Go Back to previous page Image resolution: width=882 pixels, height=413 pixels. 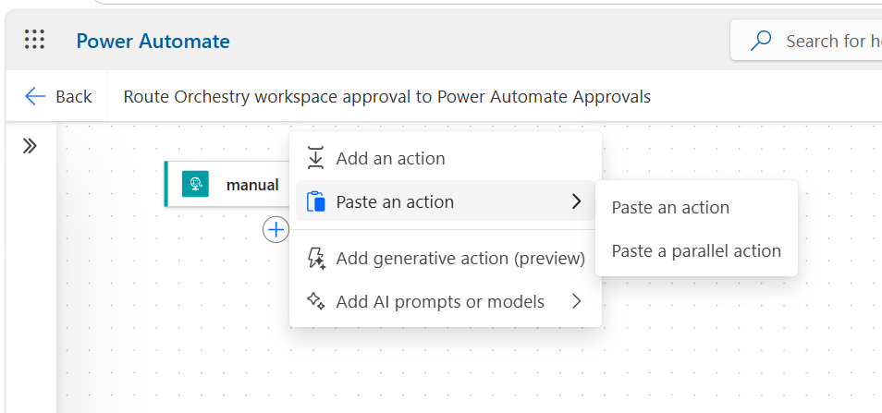click(x=58, y=97)
